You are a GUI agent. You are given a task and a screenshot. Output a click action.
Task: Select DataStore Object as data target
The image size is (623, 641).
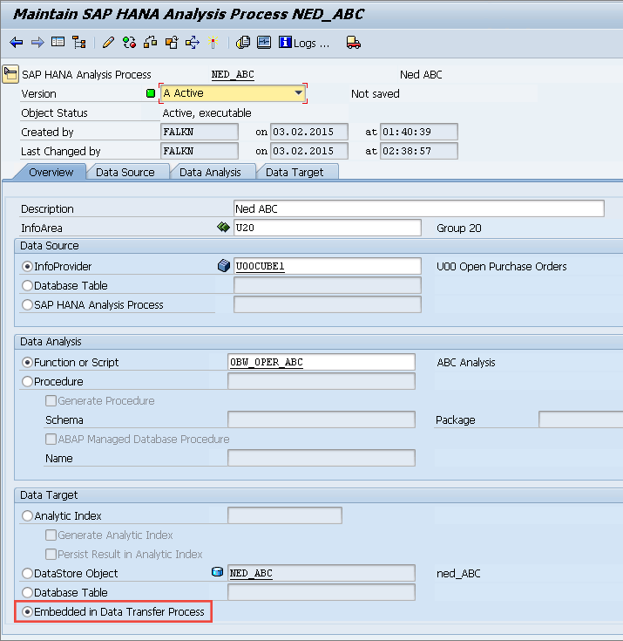coord(27,574)
